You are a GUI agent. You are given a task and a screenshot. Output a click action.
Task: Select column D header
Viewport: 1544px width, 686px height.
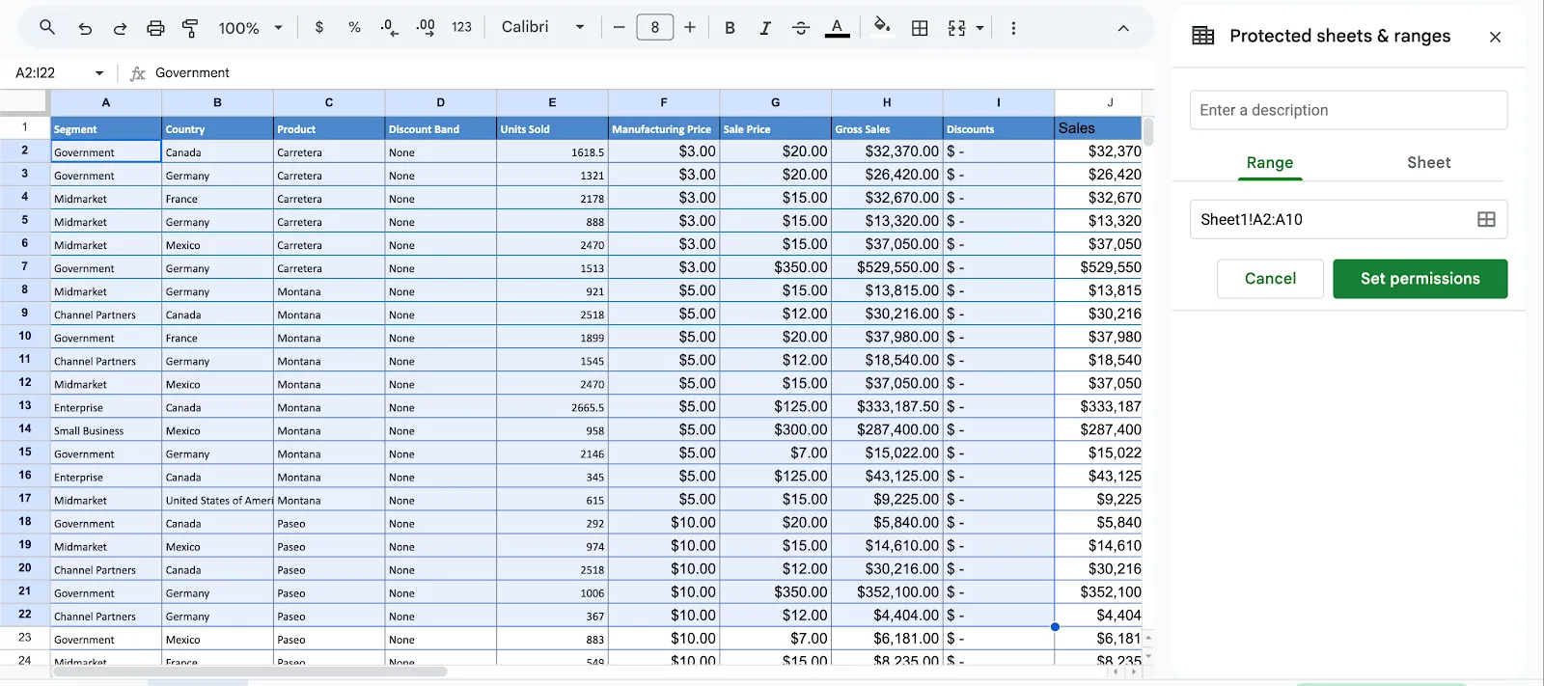(x=441, y=102)
